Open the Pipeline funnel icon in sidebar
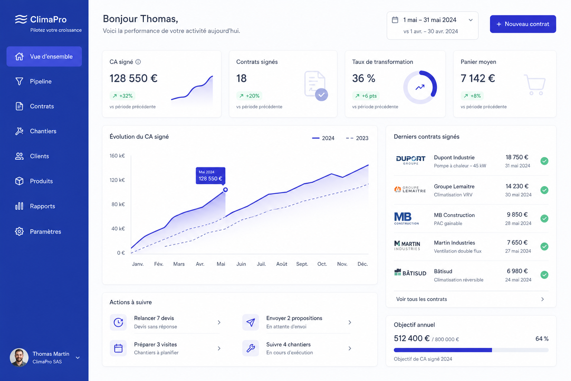Image resolution: width=571 pixels, height=381 pixels. coord(19,81)
